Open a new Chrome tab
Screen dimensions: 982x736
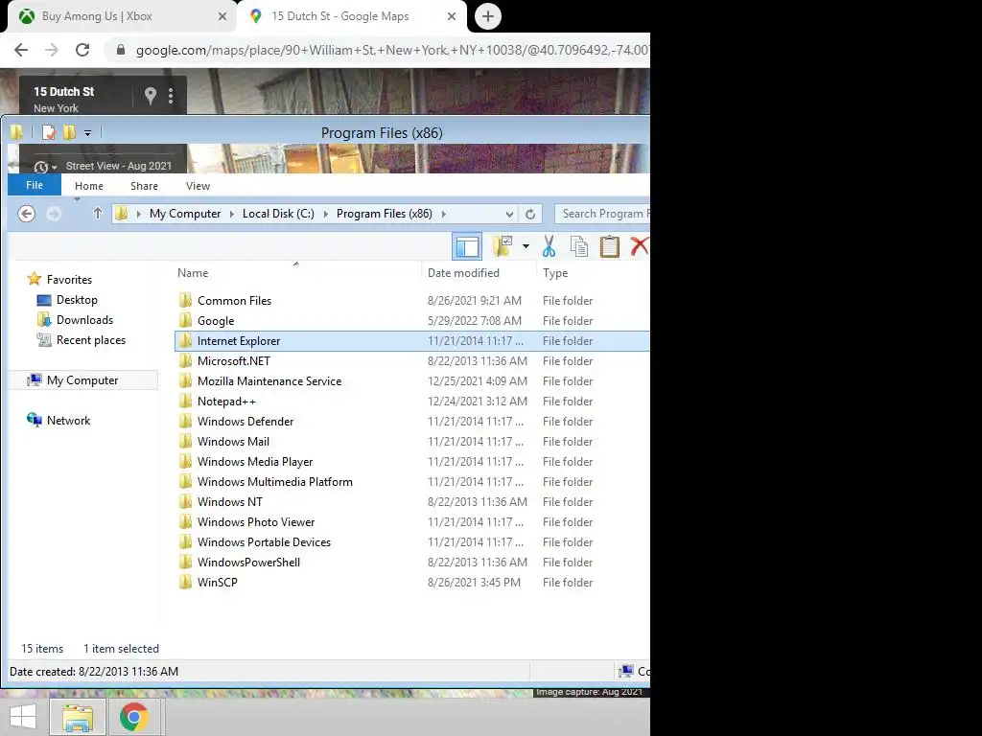tap(488, 16)
